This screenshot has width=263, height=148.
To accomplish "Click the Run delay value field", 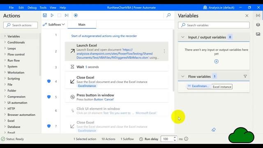I will tap(167, 139).
